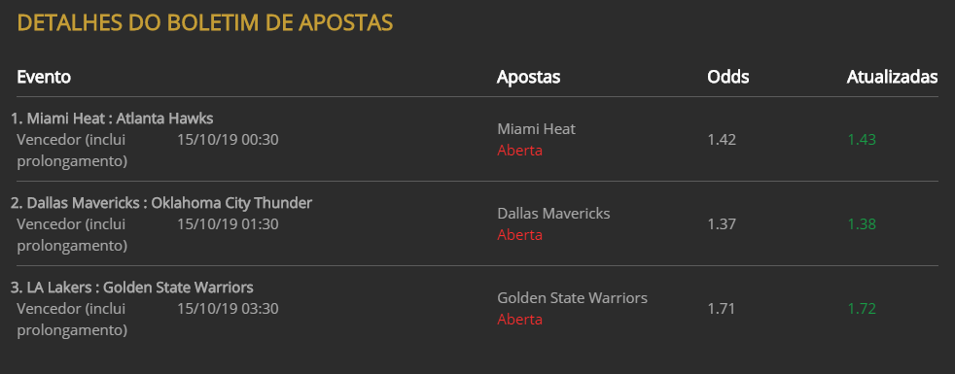
Task: Click the Aberta status under Miami Heat
Action: [x=519, y=151]
